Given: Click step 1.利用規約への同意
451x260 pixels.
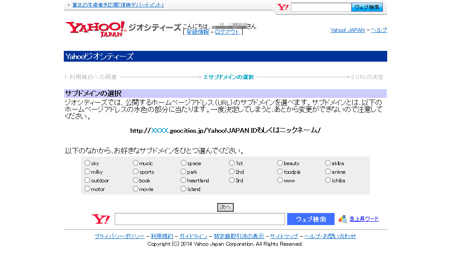Looking at the screenshot, I should [x=90, y=77].
